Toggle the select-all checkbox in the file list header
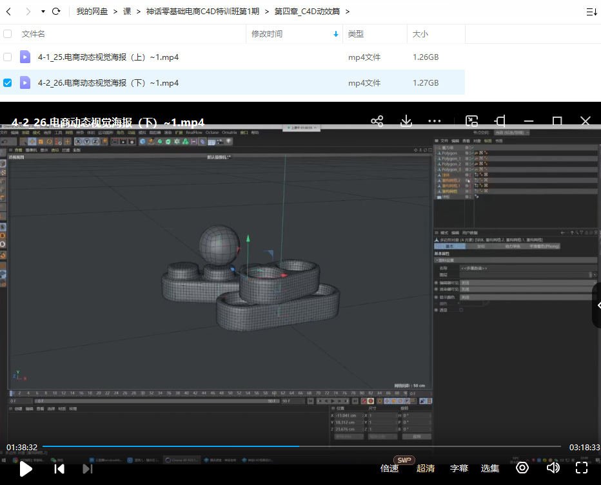 (x=8, y=33)
